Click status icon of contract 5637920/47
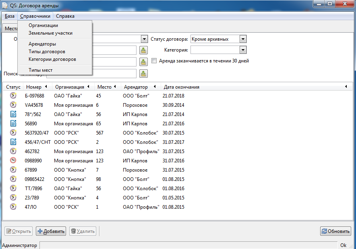 [13, 133]
